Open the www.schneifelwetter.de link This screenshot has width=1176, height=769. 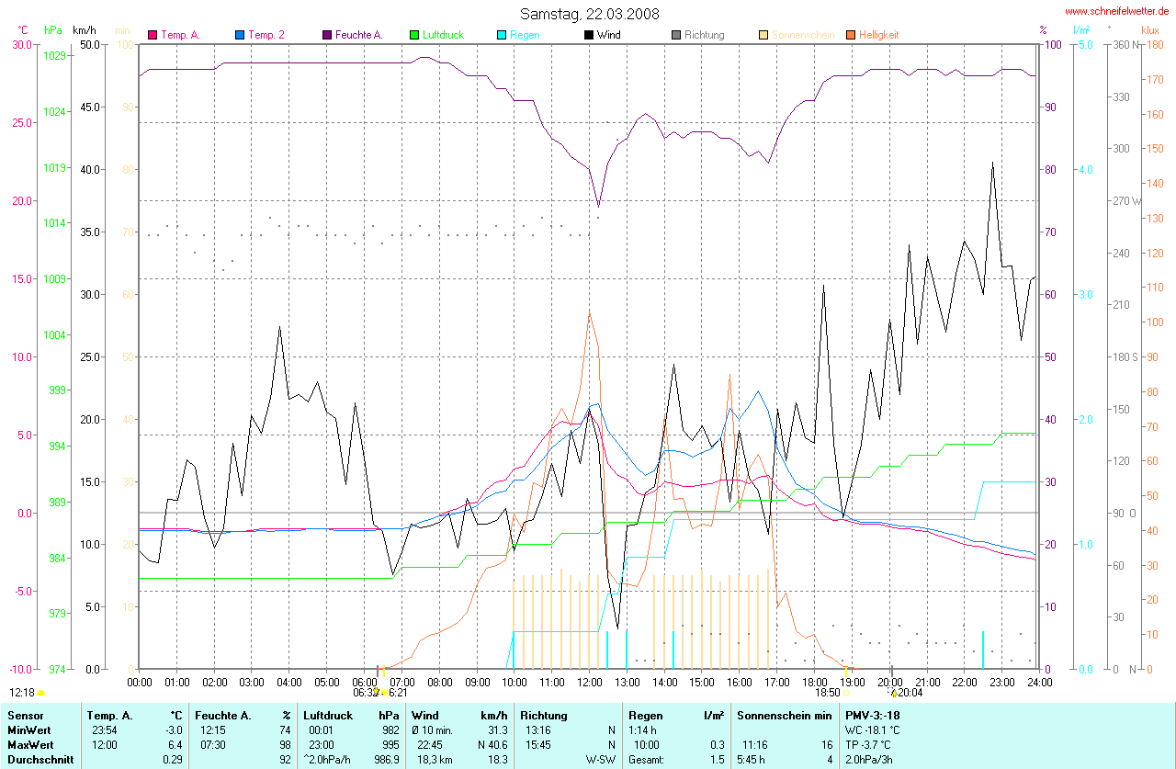[1117, 11]
